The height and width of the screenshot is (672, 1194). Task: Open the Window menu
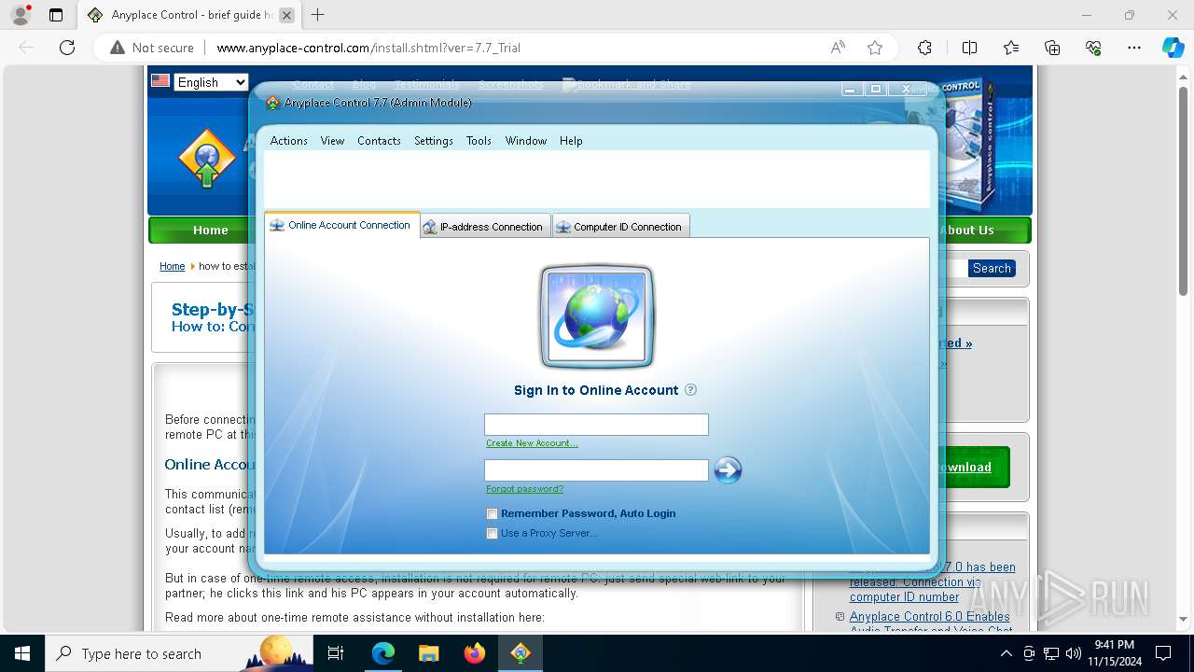[525, 141]
